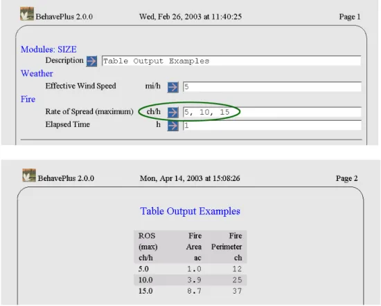Click the Elapsed Time input field

click(272, 125)
